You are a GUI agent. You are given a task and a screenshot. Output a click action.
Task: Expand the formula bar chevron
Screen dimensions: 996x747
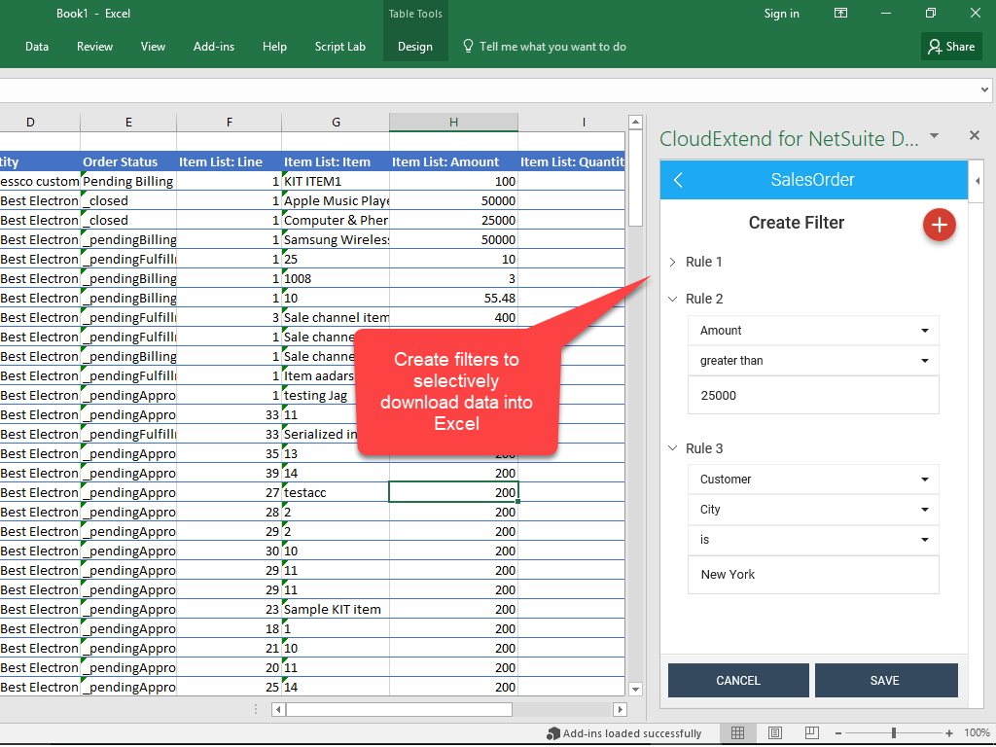coord(984,89)
